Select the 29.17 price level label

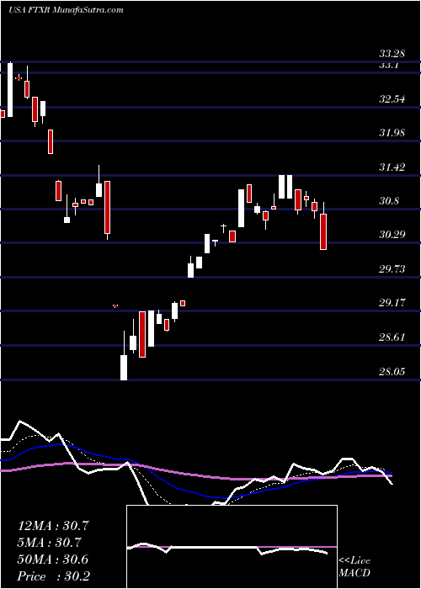(392, 302)
